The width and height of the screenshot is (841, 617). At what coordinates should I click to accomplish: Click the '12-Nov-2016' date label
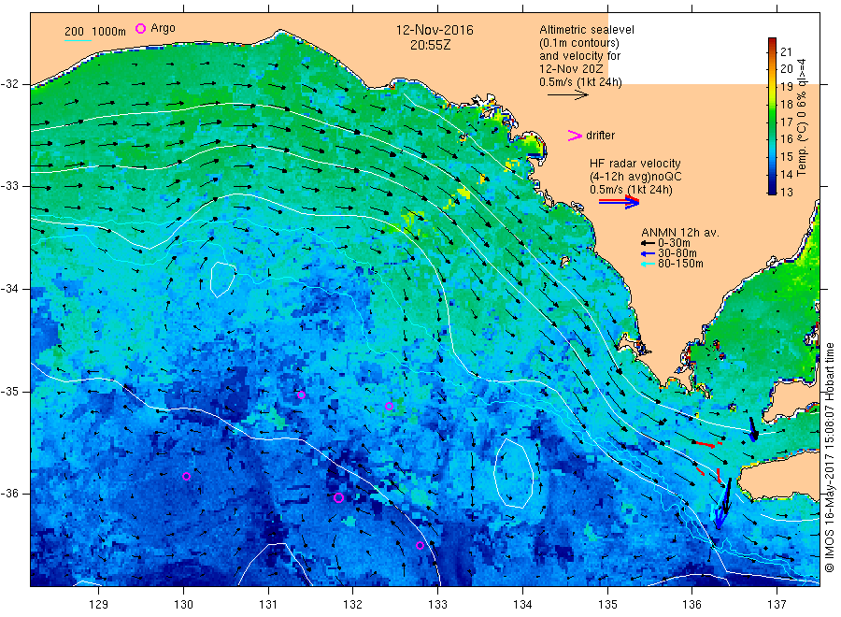435,30
